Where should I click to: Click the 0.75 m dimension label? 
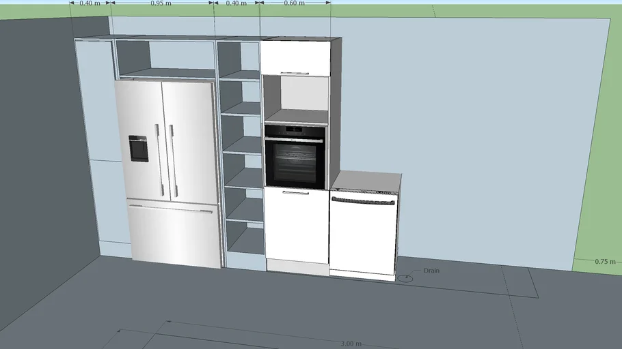(x=605, y=262)
